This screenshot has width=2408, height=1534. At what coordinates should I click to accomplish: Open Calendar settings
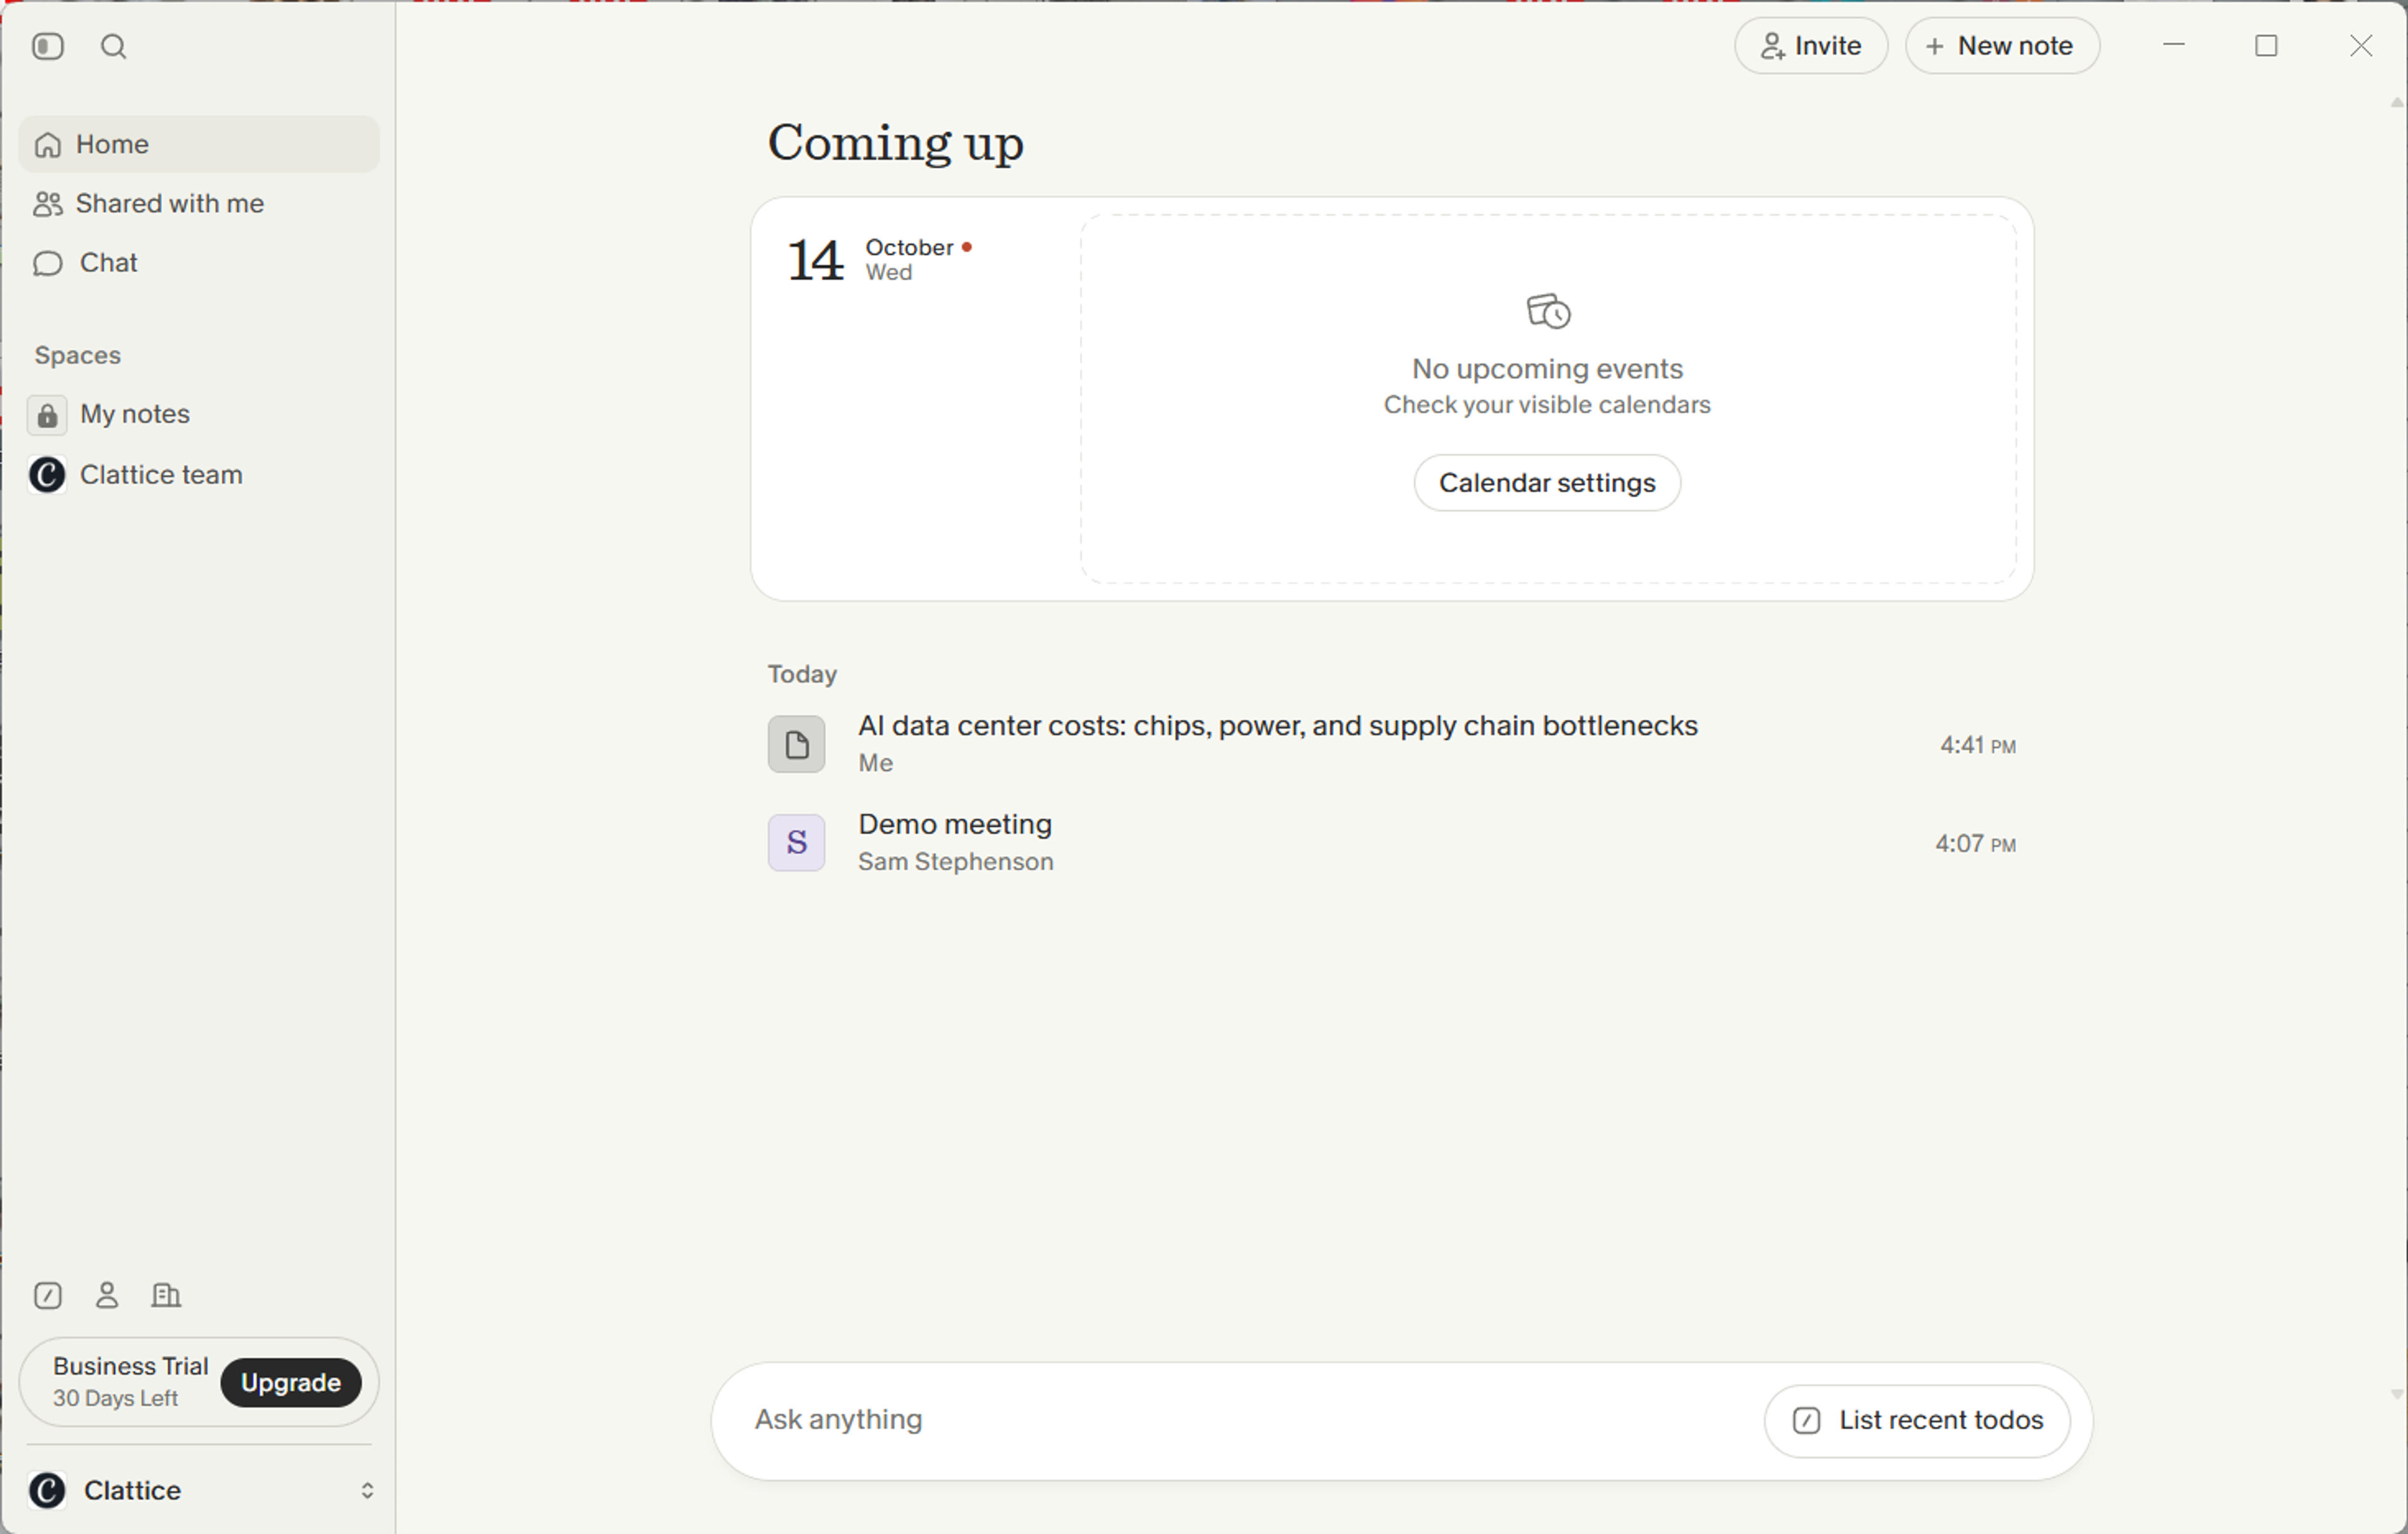(1547, 483)
